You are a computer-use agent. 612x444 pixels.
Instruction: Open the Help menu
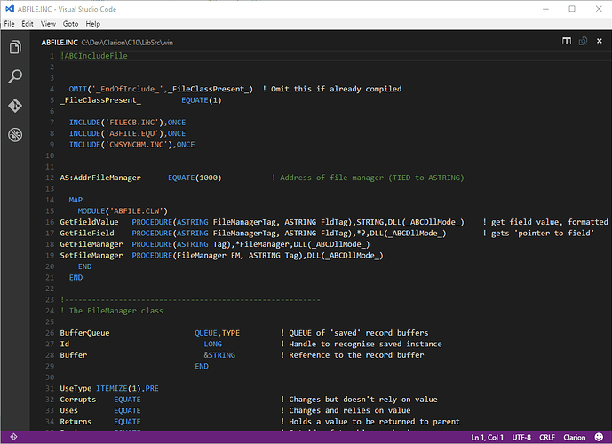point(93,23)
